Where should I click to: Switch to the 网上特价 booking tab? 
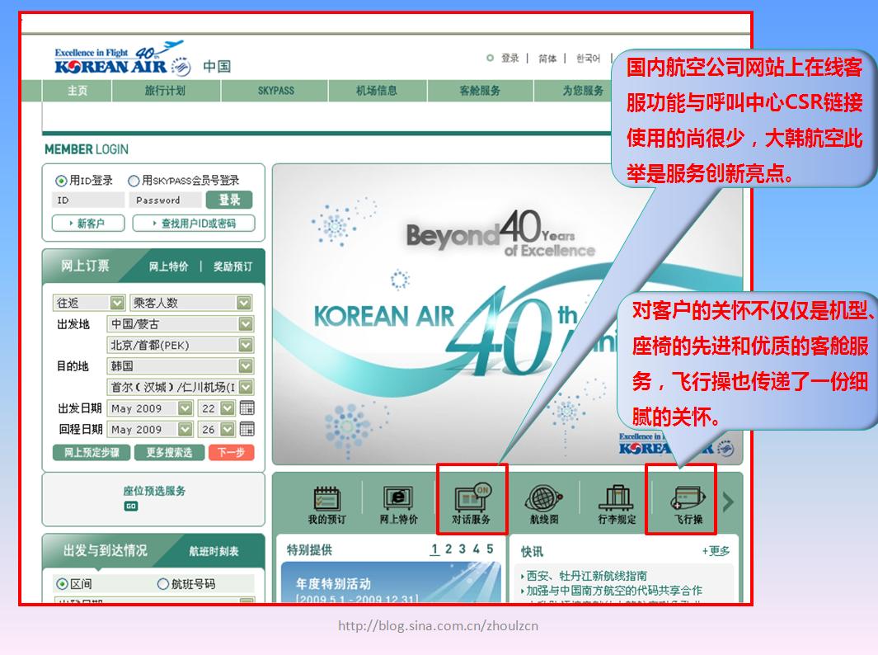pos(168,266)
